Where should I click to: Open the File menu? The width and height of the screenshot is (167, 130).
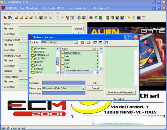5,13
